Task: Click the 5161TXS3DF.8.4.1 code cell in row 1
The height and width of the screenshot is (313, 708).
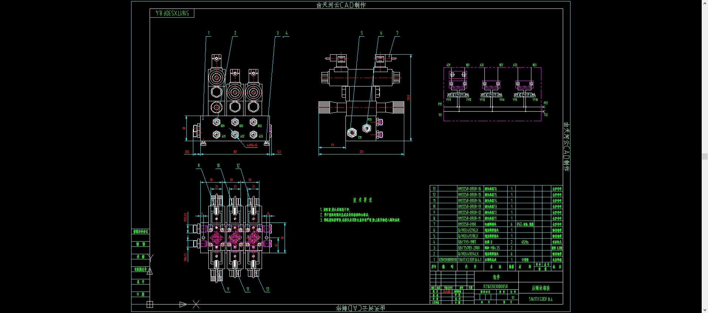Action: pos(470,259)
